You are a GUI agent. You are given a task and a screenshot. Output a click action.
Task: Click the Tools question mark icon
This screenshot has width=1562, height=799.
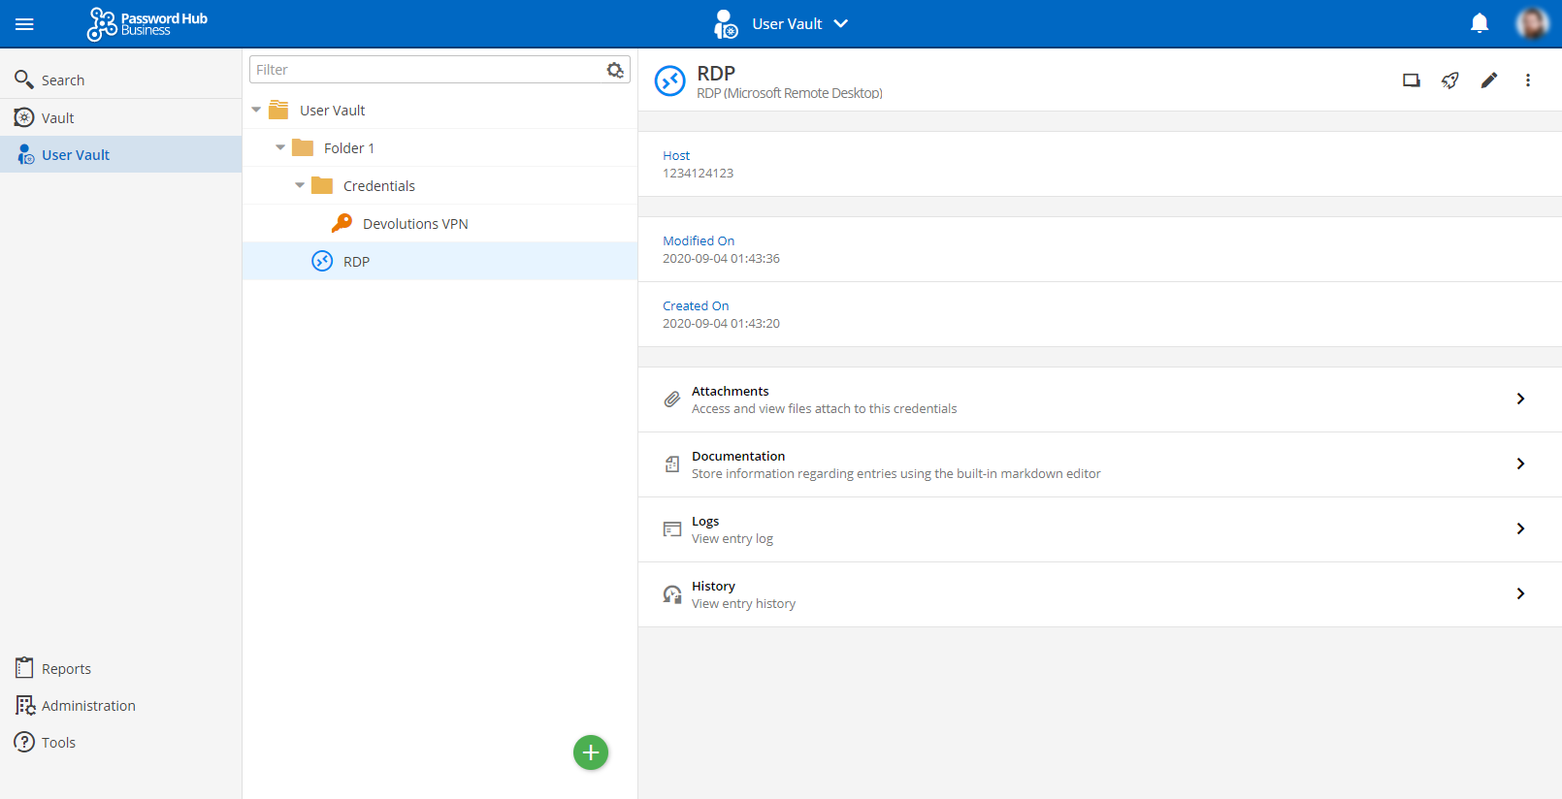tap(24, 742)
